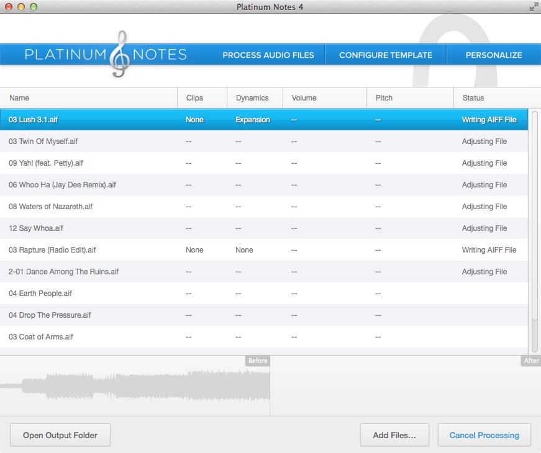Sort by the Dynamics column header

[x=255, y=98]
